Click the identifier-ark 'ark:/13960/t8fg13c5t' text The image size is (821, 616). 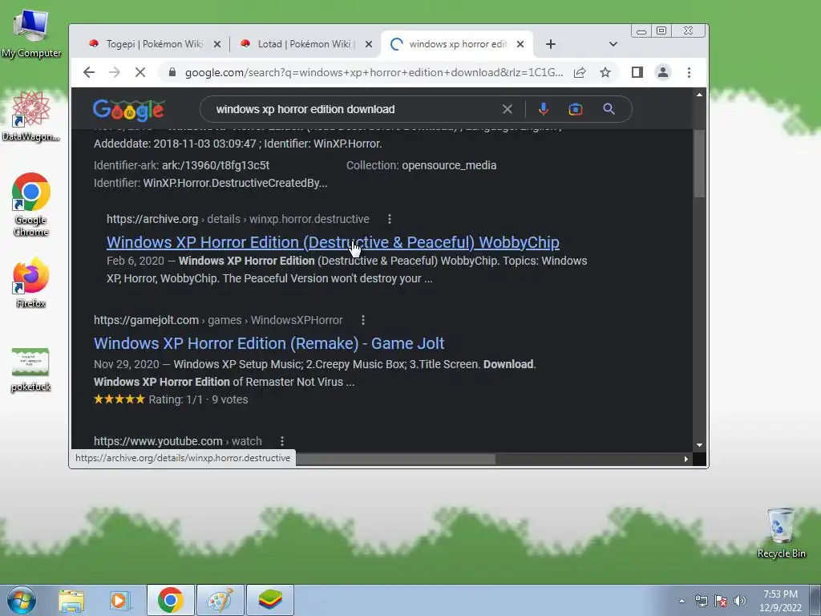215,165
